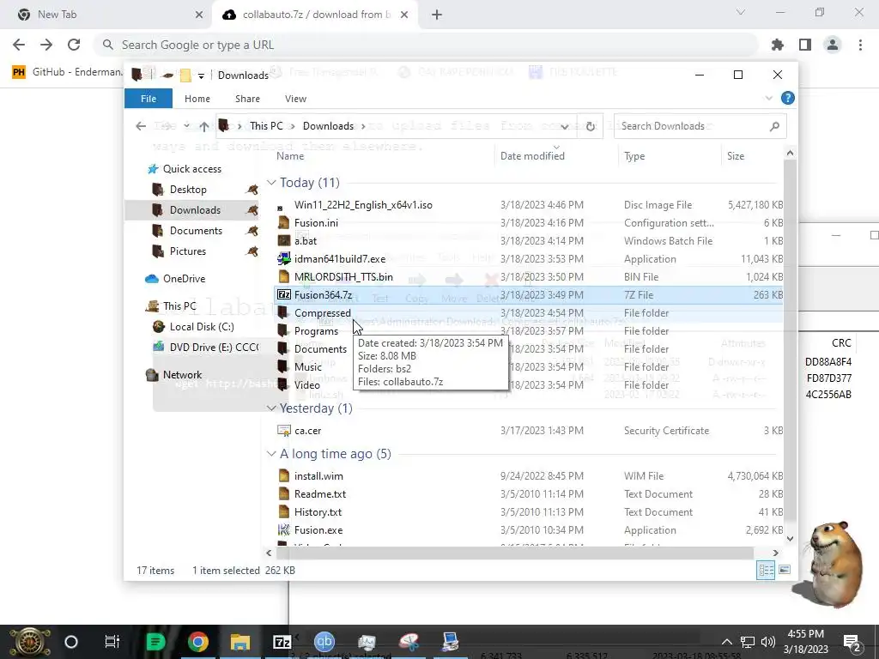Viewport: 879px width, 659px height.
Task: Open Chrome tab search chevron
Action: tap(741, 12)
